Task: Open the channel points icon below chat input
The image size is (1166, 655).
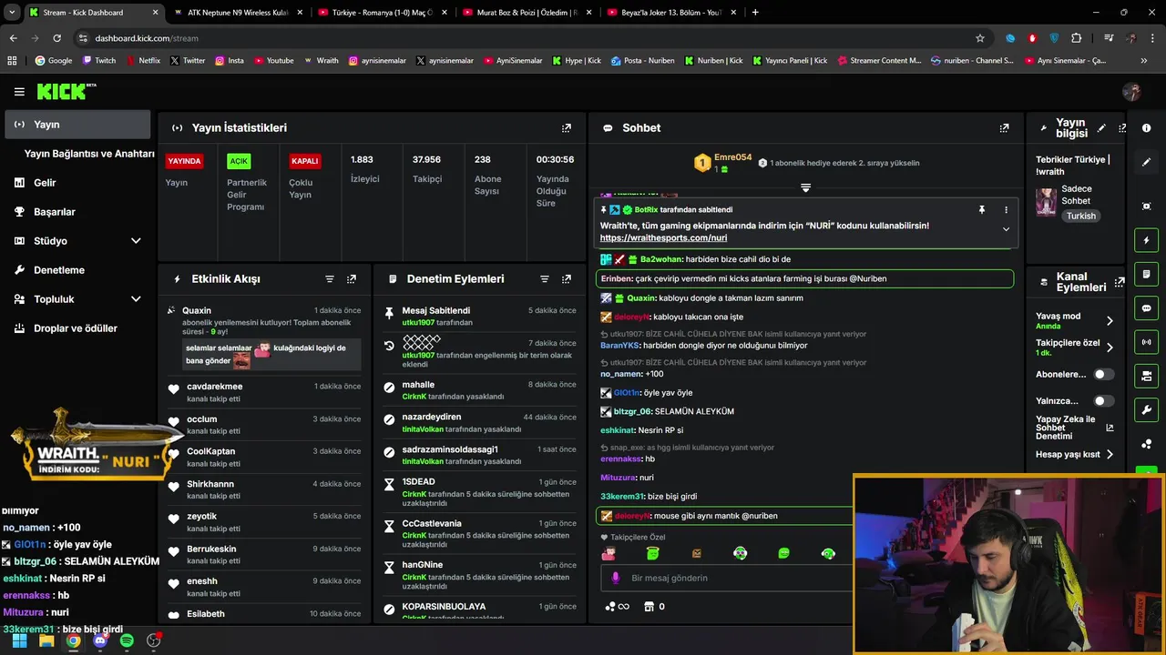Action: tap(617, 607)
